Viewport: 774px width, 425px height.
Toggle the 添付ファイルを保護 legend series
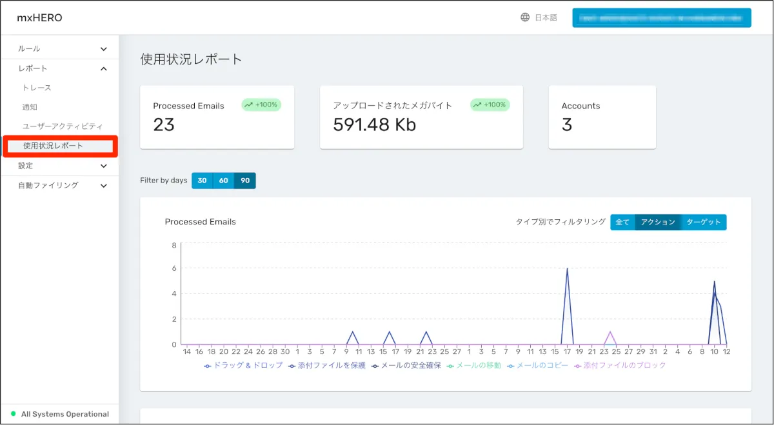pos(327,366)
